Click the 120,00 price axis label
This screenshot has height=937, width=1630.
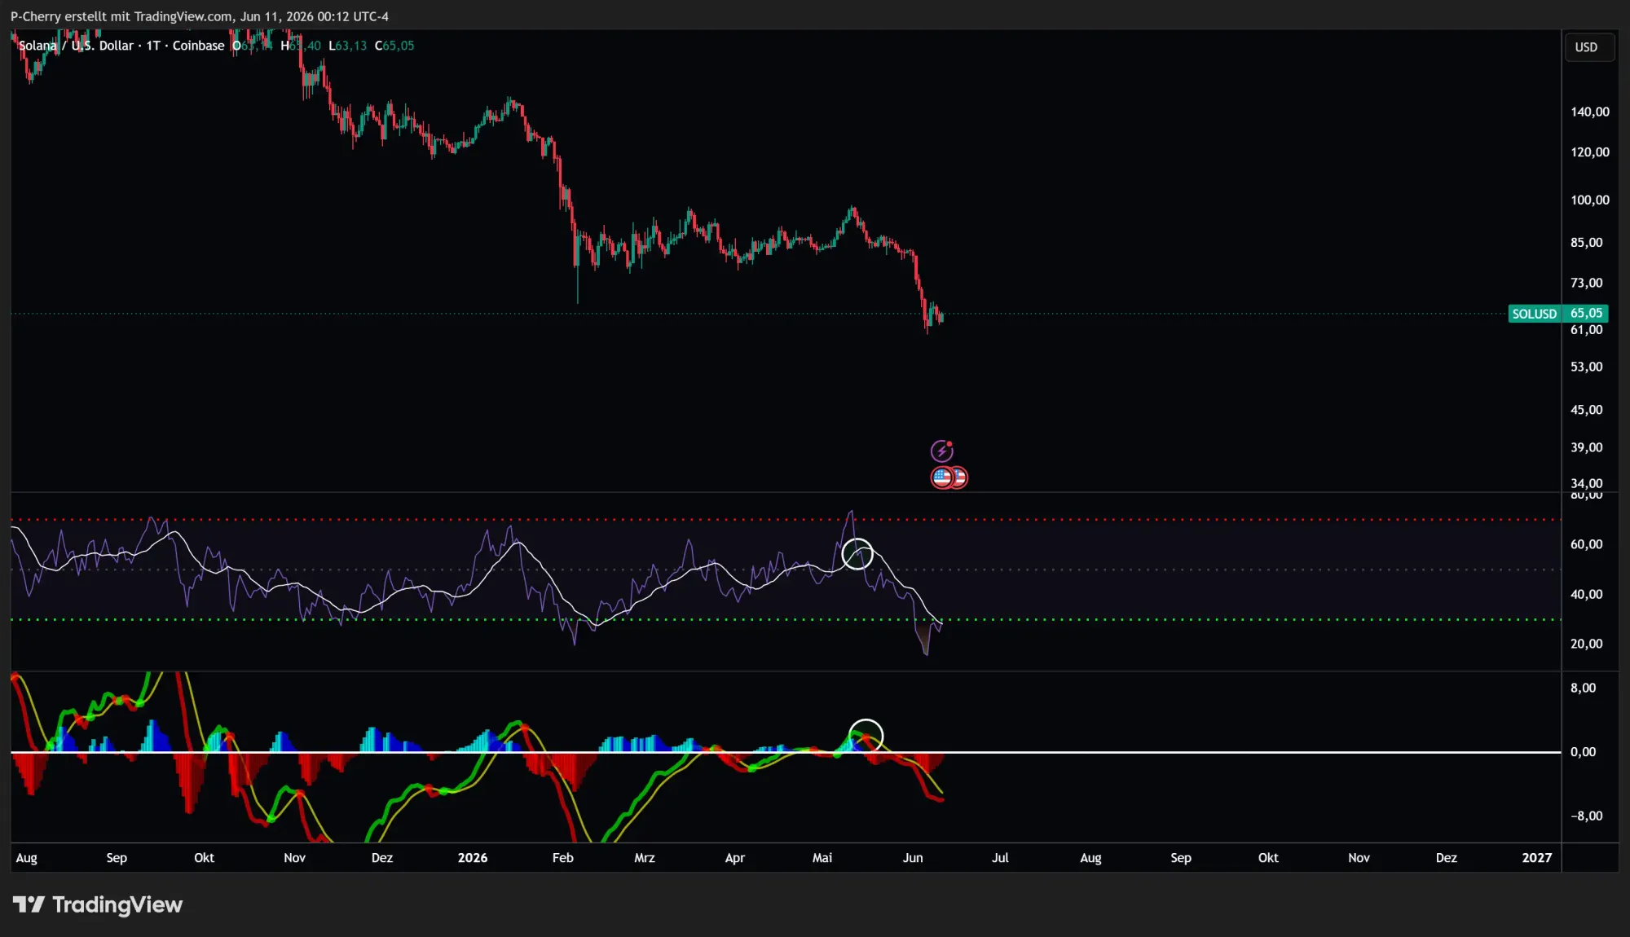coord(1590,152)
